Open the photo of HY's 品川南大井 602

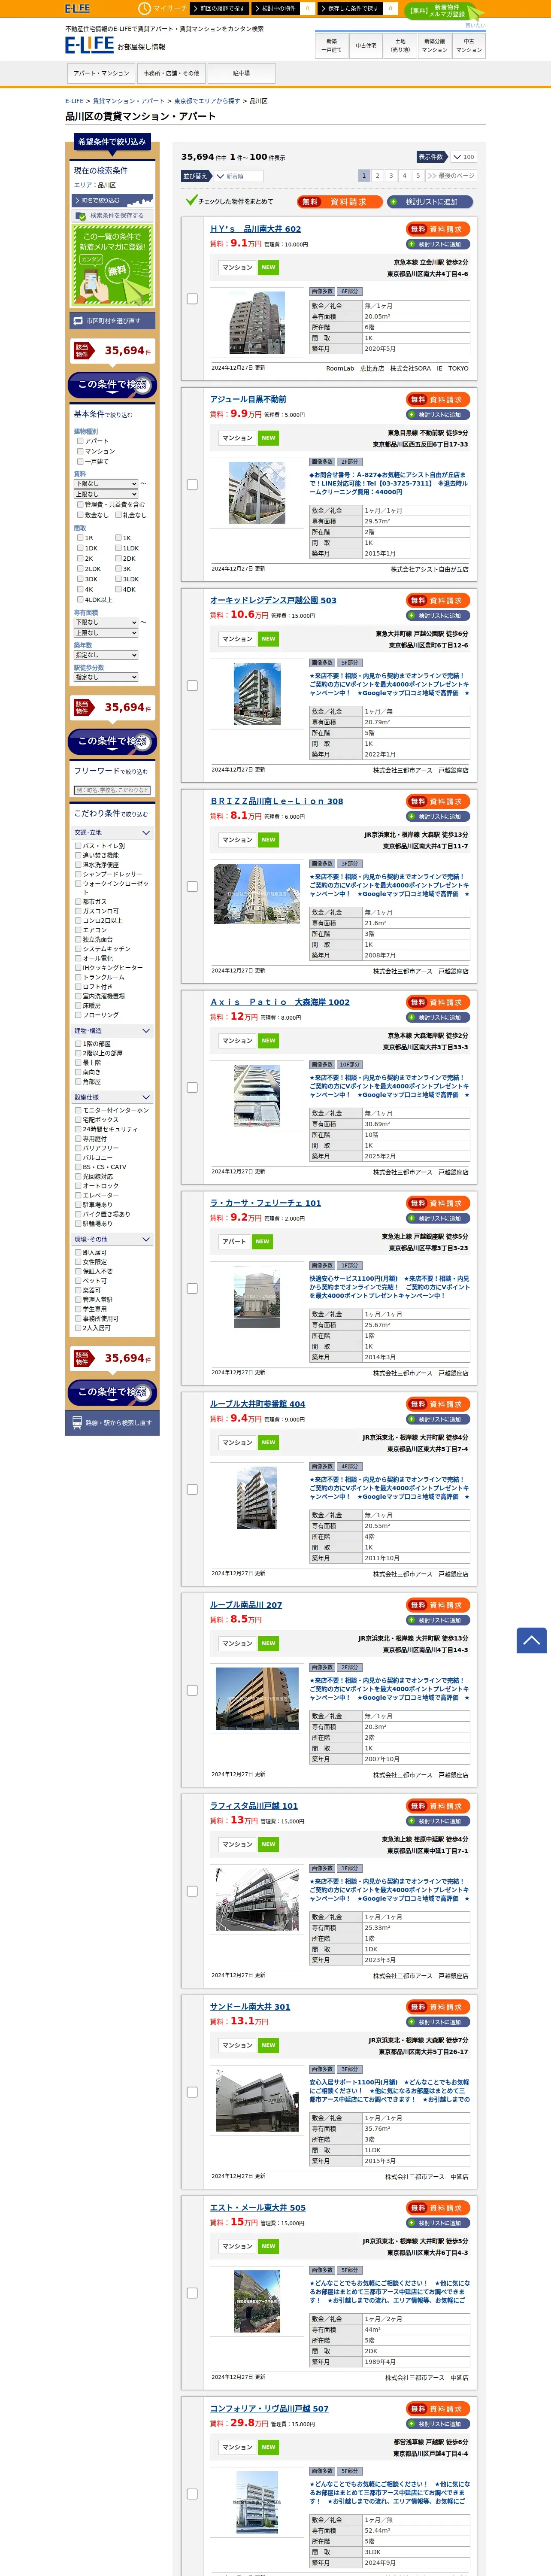point(257,322)
